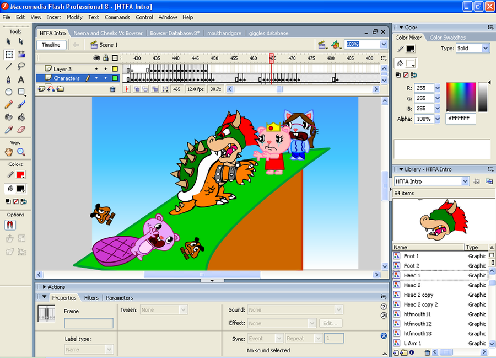Screen dimensions: 496x358
Task: Select the Free Transform tool
Action: [x=9, y=55]
